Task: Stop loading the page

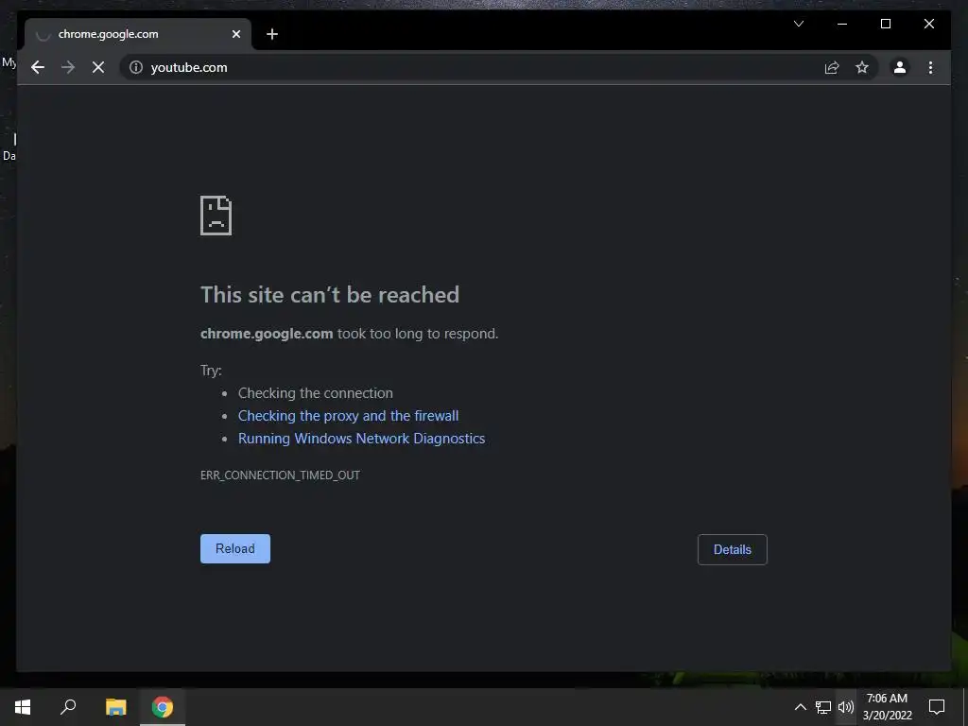Action: click(98, 67)
